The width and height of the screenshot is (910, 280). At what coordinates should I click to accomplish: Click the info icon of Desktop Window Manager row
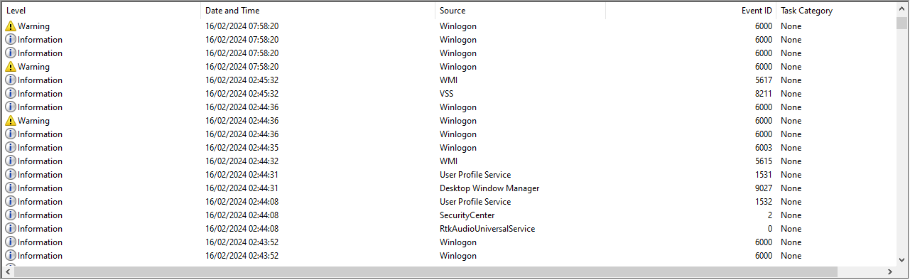tap(11, 188)
